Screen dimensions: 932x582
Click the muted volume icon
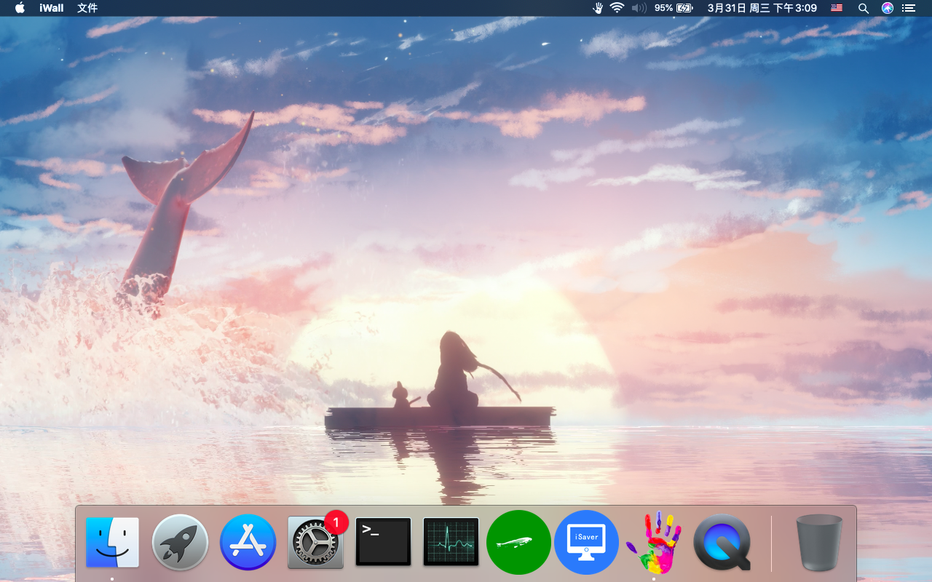pyautogui.click(x=639, y=8)
